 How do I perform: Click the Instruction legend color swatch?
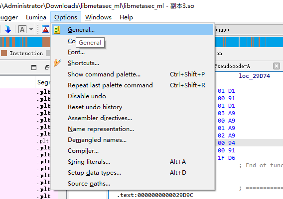point(4,53)
